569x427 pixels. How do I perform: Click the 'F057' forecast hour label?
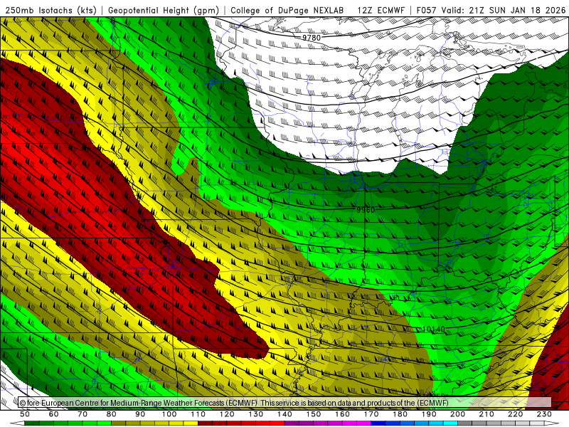426,11
